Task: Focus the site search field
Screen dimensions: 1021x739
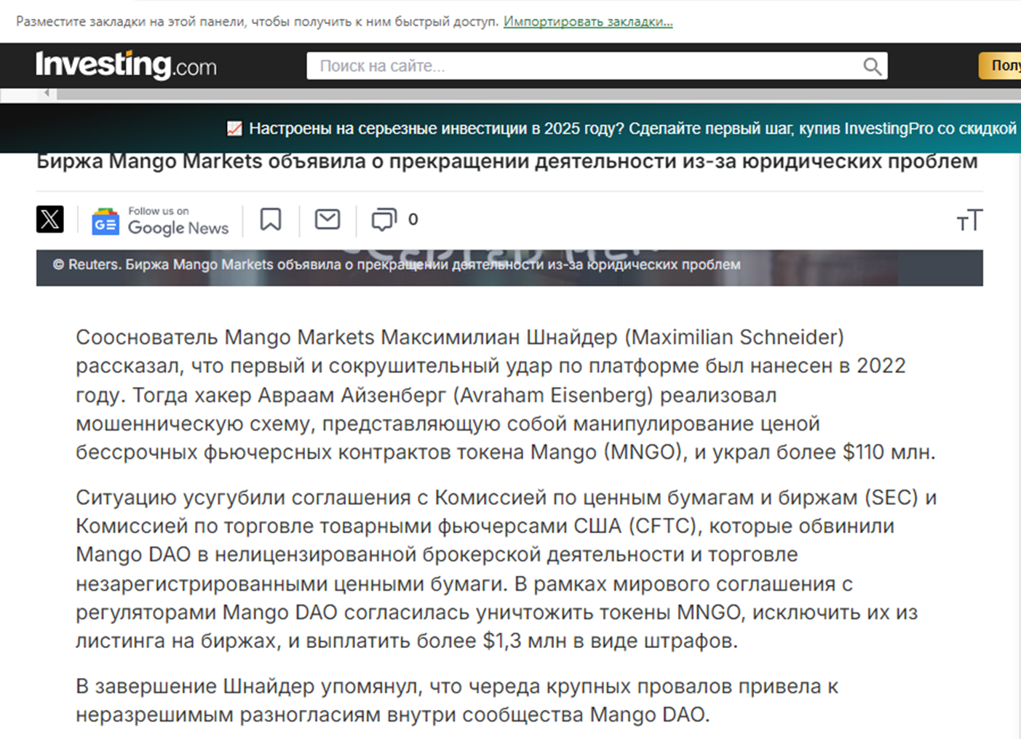Action: (597, 66)
